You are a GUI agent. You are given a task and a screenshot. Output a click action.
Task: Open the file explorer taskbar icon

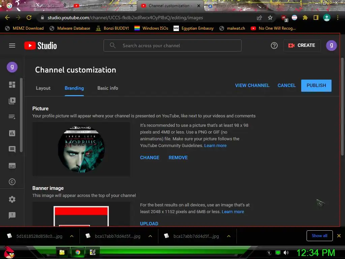point(62,252)
